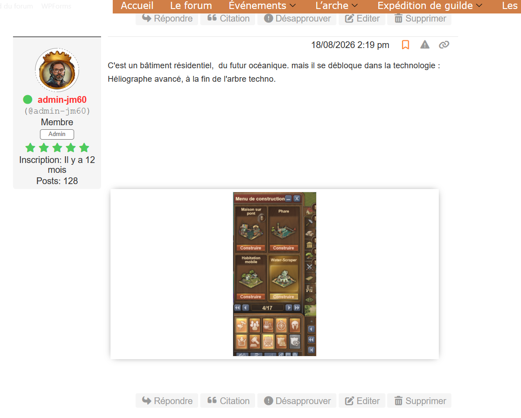Click the sentence starting "C'est un bâtiment résidentiel"
The height and width of the screenshot is (418, 521).
[x=274, y=66]
